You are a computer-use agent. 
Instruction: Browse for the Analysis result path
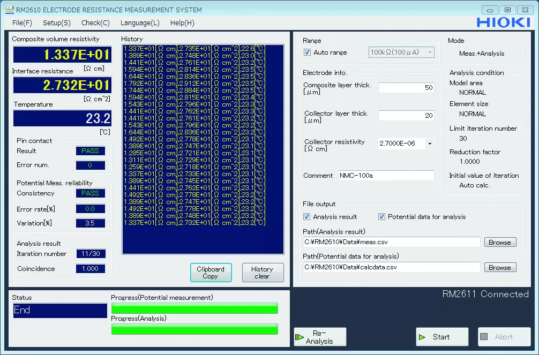point(499,243)
